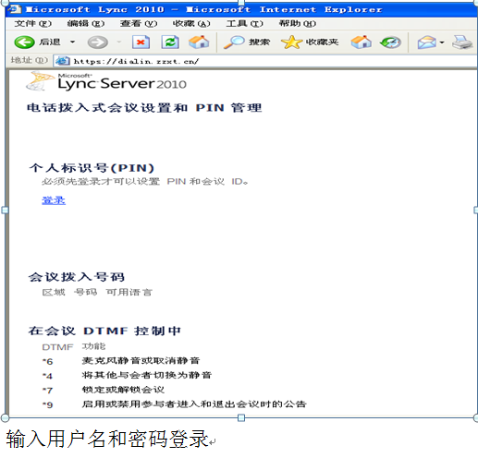The width and height of the screenshot is (478, 458).
Task: Open the 文件(F) menu
Action: (33, 23)
